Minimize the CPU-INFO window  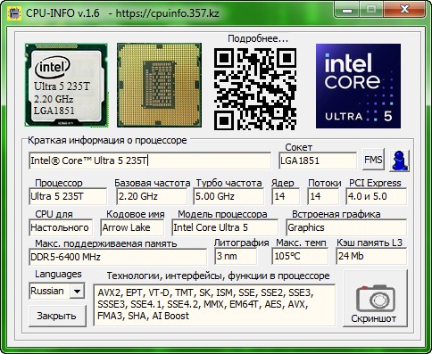pos(347,10)
